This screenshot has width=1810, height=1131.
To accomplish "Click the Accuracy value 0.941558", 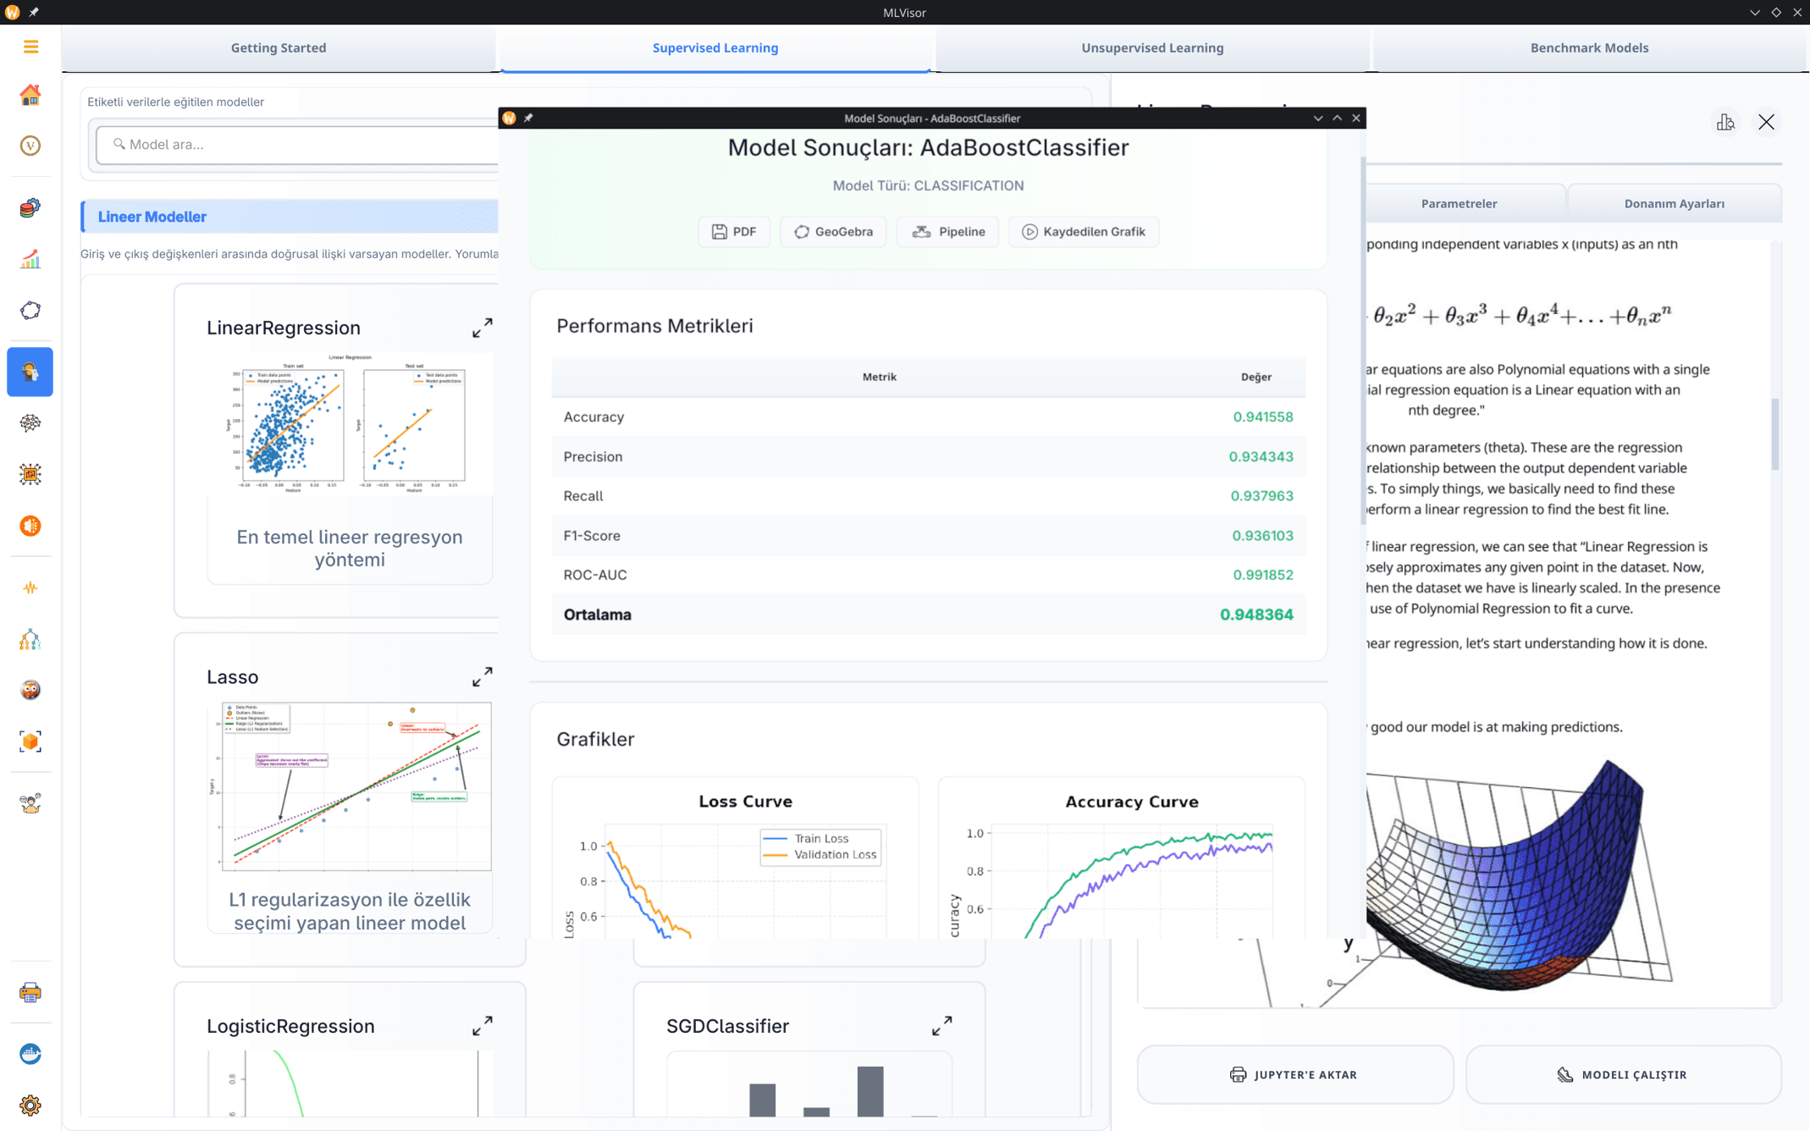I will [x=1262, y=417].
